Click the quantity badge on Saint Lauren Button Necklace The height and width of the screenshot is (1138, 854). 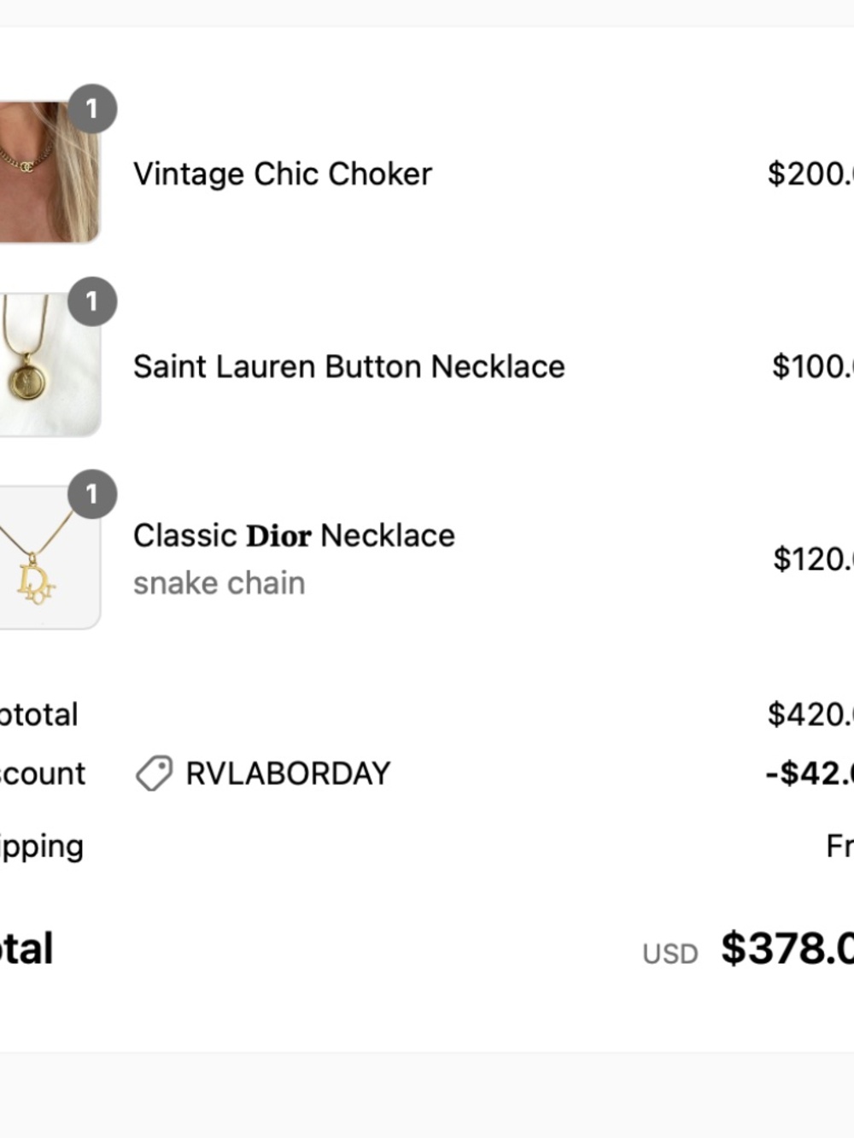(x=92, y=301)
